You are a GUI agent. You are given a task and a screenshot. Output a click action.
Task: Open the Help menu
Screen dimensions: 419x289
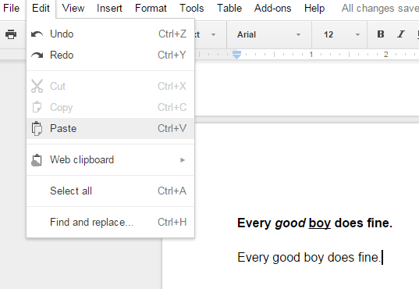(314, 9)
